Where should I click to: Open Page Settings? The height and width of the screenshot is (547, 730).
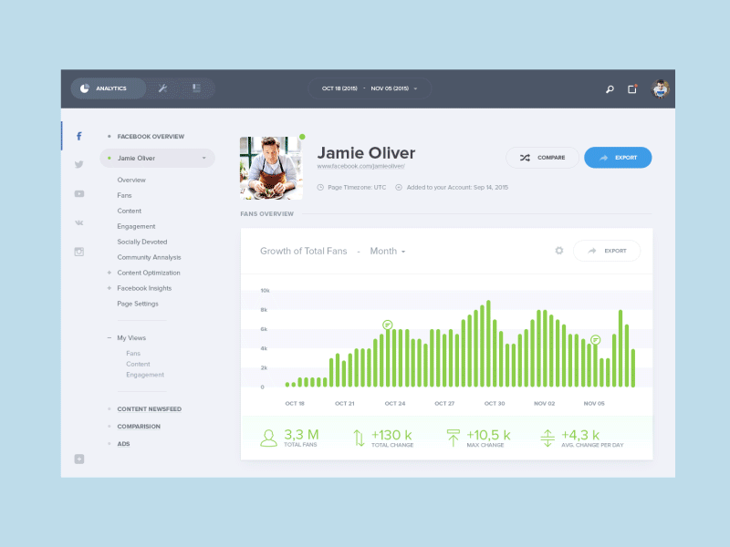(138, 304)
